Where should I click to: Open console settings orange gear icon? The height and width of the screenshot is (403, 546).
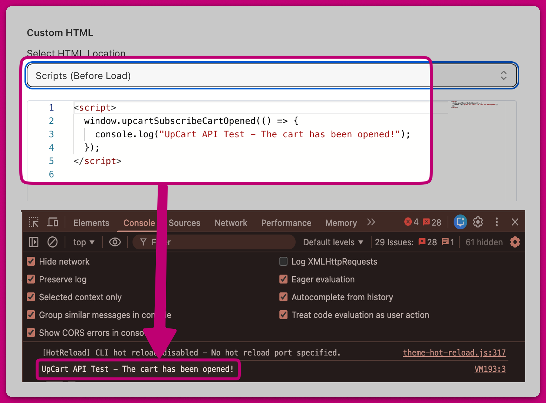tap(515, 242)
